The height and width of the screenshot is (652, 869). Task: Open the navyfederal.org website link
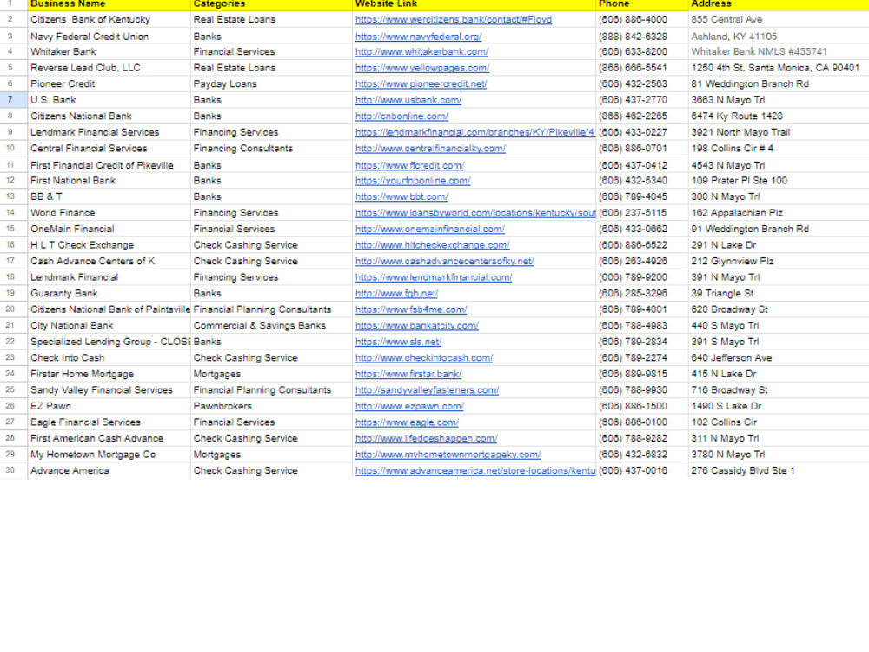click(x=418, y=37)
